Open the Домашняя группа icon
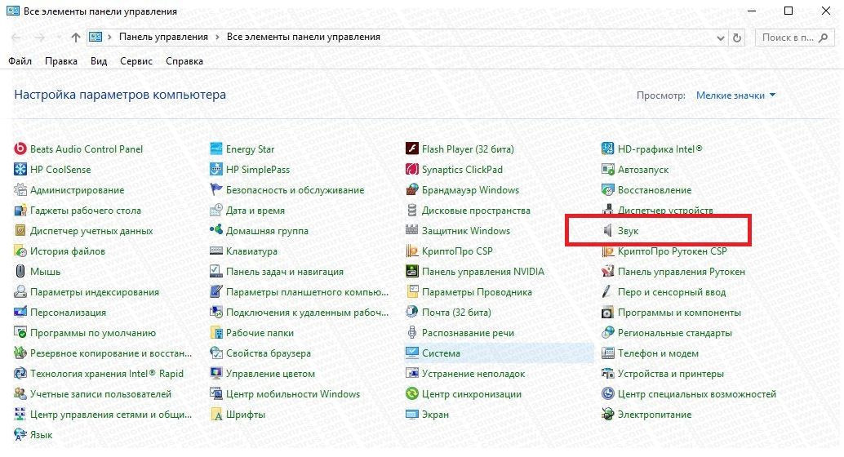The height and width of the screenshot is (457, 844). pos(215,231)
